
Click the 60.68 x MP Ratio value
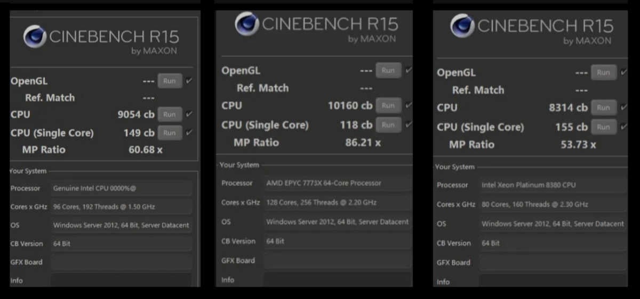146,149
